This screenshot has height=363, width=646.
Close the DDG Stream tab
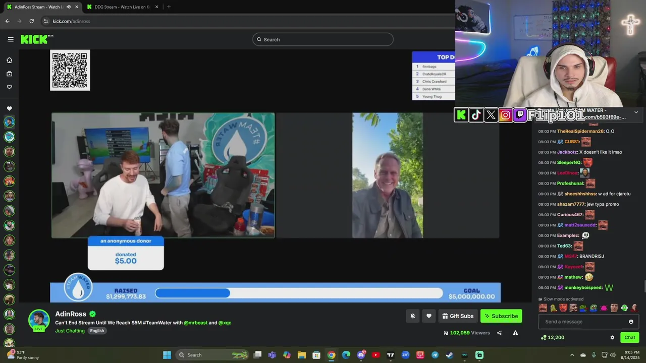[156, 7]
